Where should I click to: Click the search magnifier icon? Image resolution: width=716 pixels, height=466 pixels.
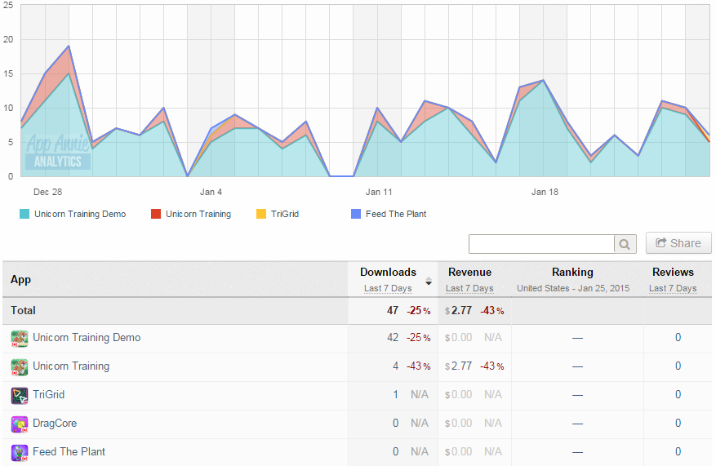[x=625, y=244]
